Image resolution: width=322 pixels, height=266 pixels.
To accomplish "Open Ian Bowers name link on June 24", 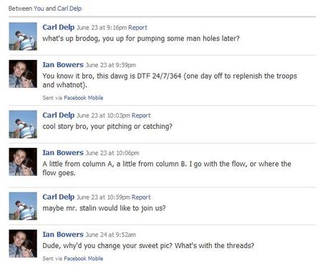I will tap(63, 235).
